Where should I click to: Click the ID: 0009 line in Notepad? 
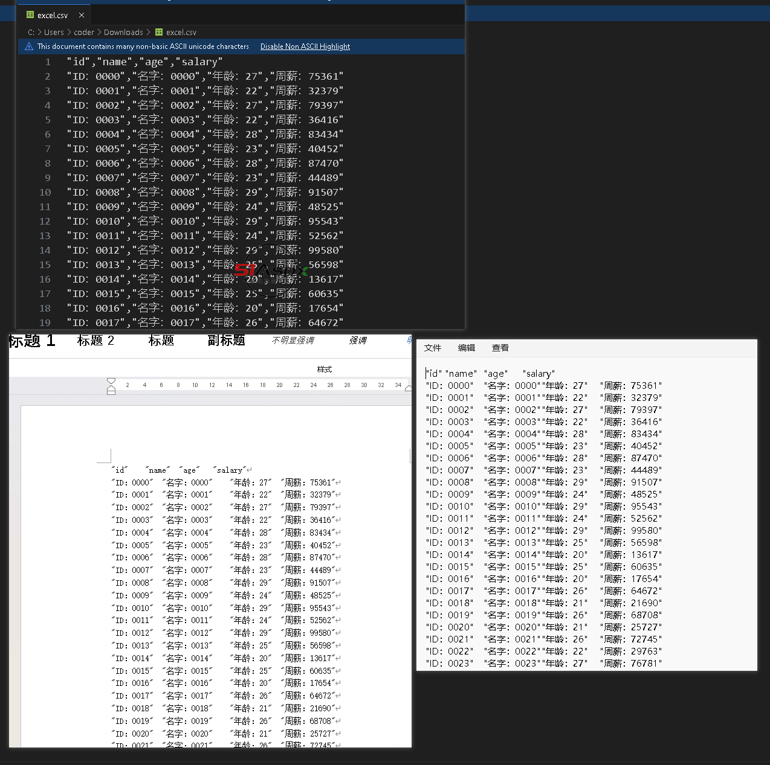point(544,495)
